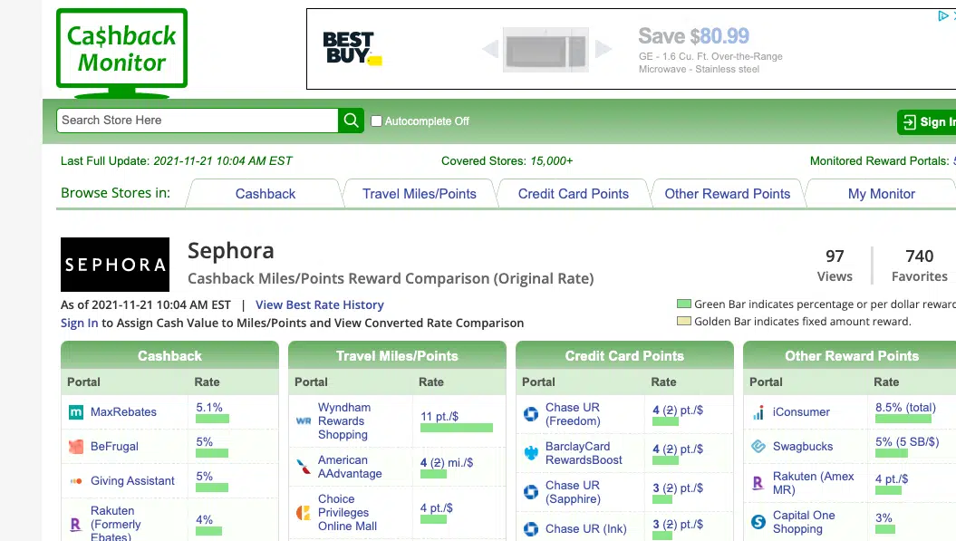Click the microwave product image
This screenshot has width=956, height=541.
[546, 50]
